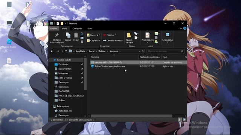Click the RobloxStudioLauncherBeta.exe application icon
The width and height of the screenshot is (241, 135).
point(92,66)
